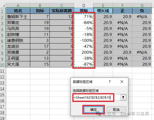
Task: Click the 71% cell
Action: pyautogui.click(x=83, y=17)
